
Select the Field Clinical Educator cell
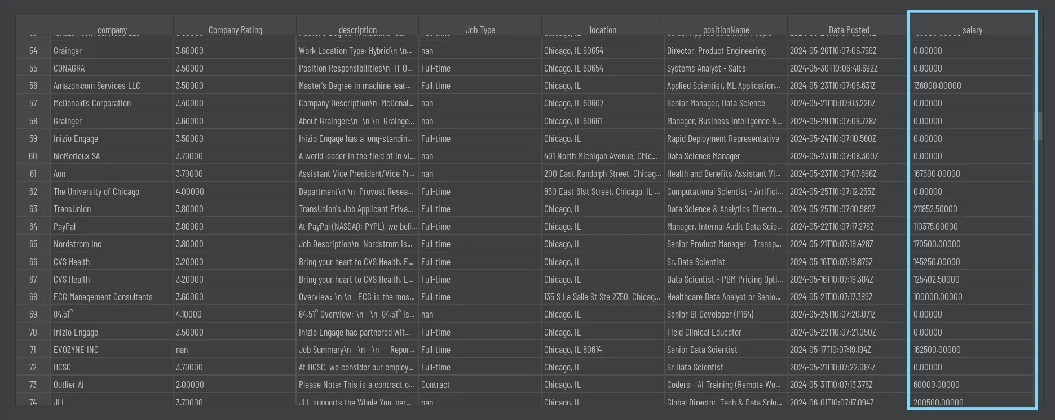(726, 332)
